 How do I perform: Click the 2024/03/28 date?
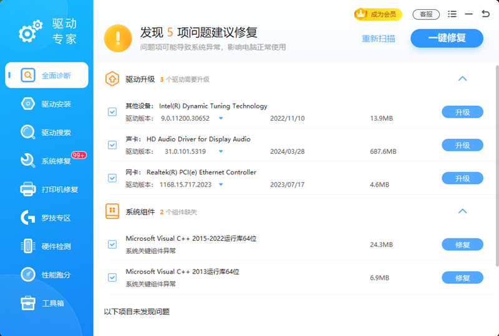[288, 151]
